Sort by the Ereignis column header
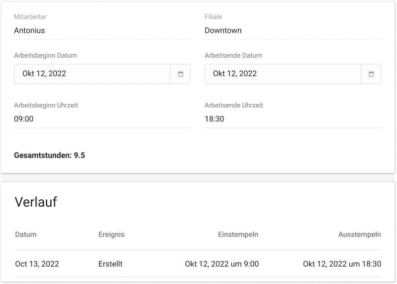The image size is (397, 284). pyautogui.click(x=111, y=235)
